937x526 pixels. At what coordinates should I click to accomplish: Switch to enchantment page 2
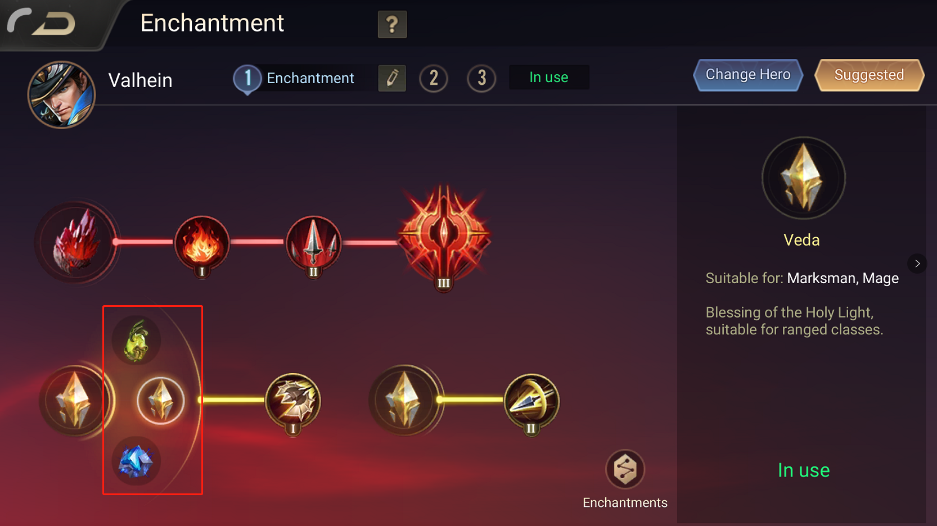tap(434, 78)
